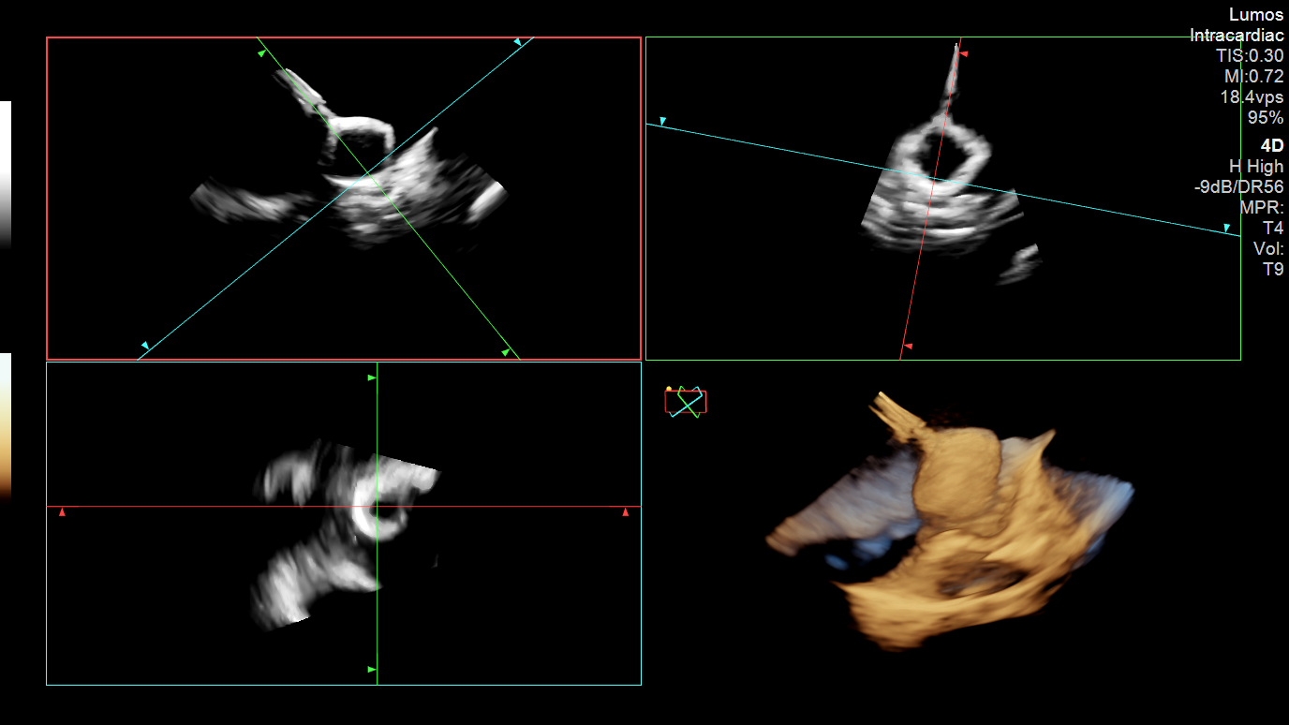The width and height of the screenshot is (1289, 725).
Task: Click green arrow at bottom of red-framed view
Action: 505,352
